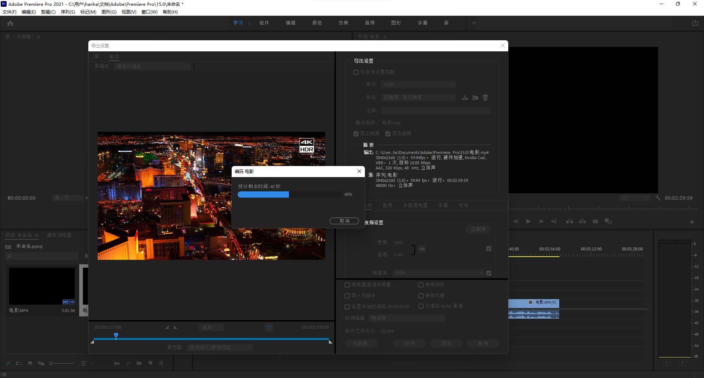Open the 预设 preset dropdown

[418, 98]
